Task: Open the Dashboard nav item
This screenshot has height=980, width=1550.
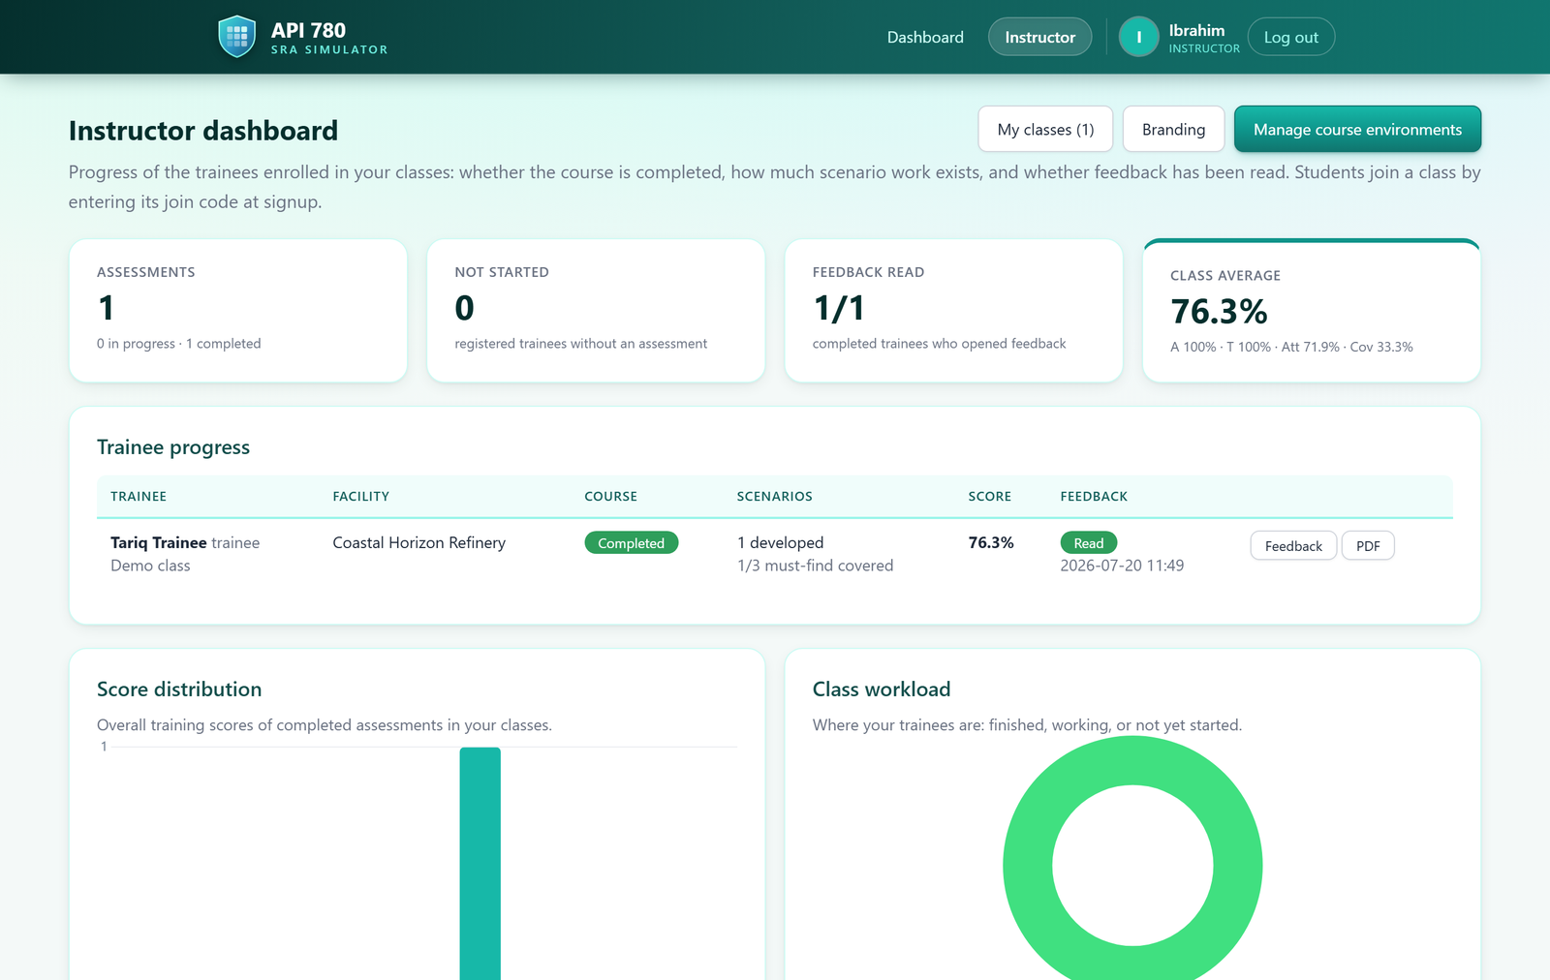Action: 925,37
